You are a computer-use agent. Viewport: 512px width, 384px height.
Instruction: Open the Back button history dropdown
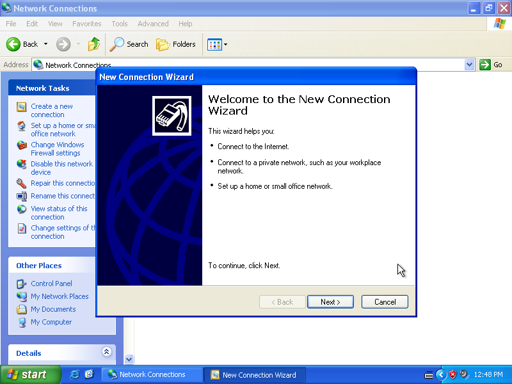[x=45, y=44]
